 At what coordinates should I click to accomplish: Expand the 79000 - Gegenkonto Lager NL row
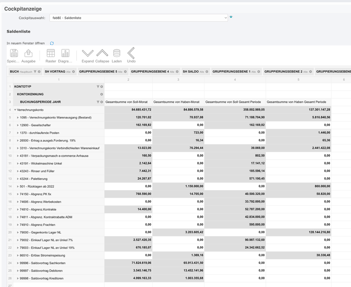[18, 232]
